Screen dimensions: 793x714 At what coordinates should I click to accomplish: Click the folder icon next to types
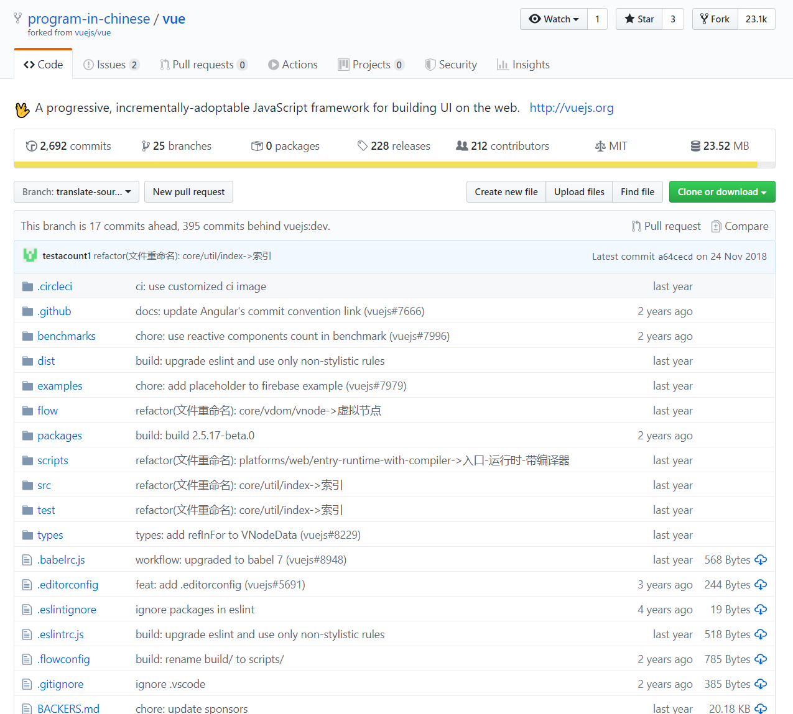(x=27, y=535)
